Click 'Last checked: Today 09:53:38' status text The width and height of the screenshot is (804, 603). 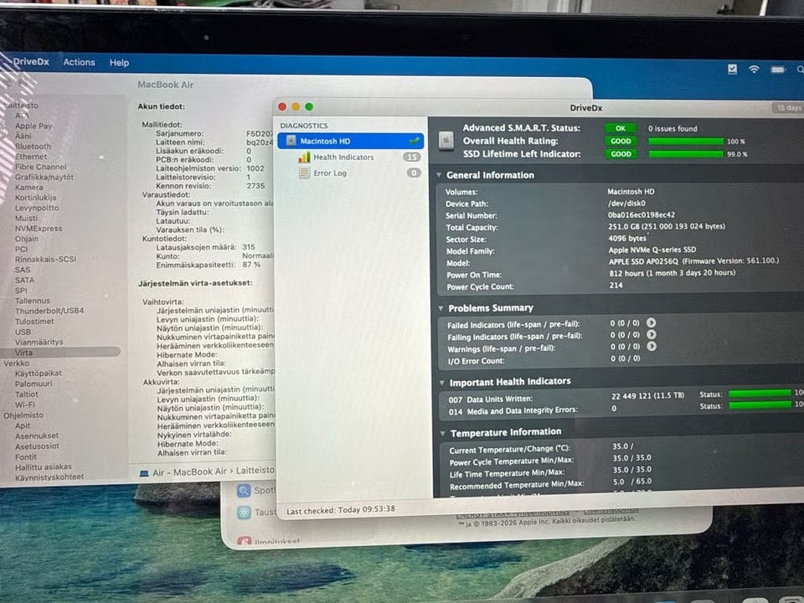[x=341, y=510]
